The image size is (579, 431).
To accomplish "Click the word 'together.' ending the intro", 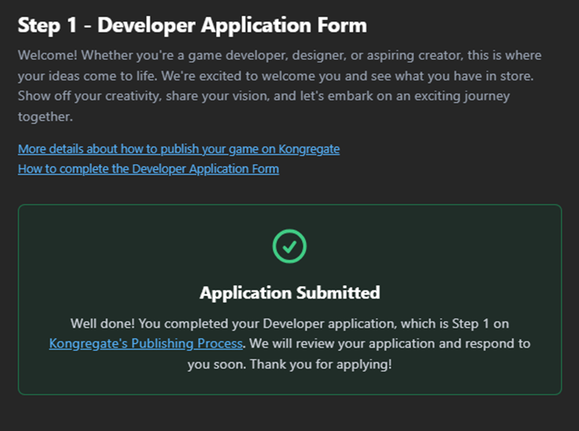I will (x=45, y=117).
